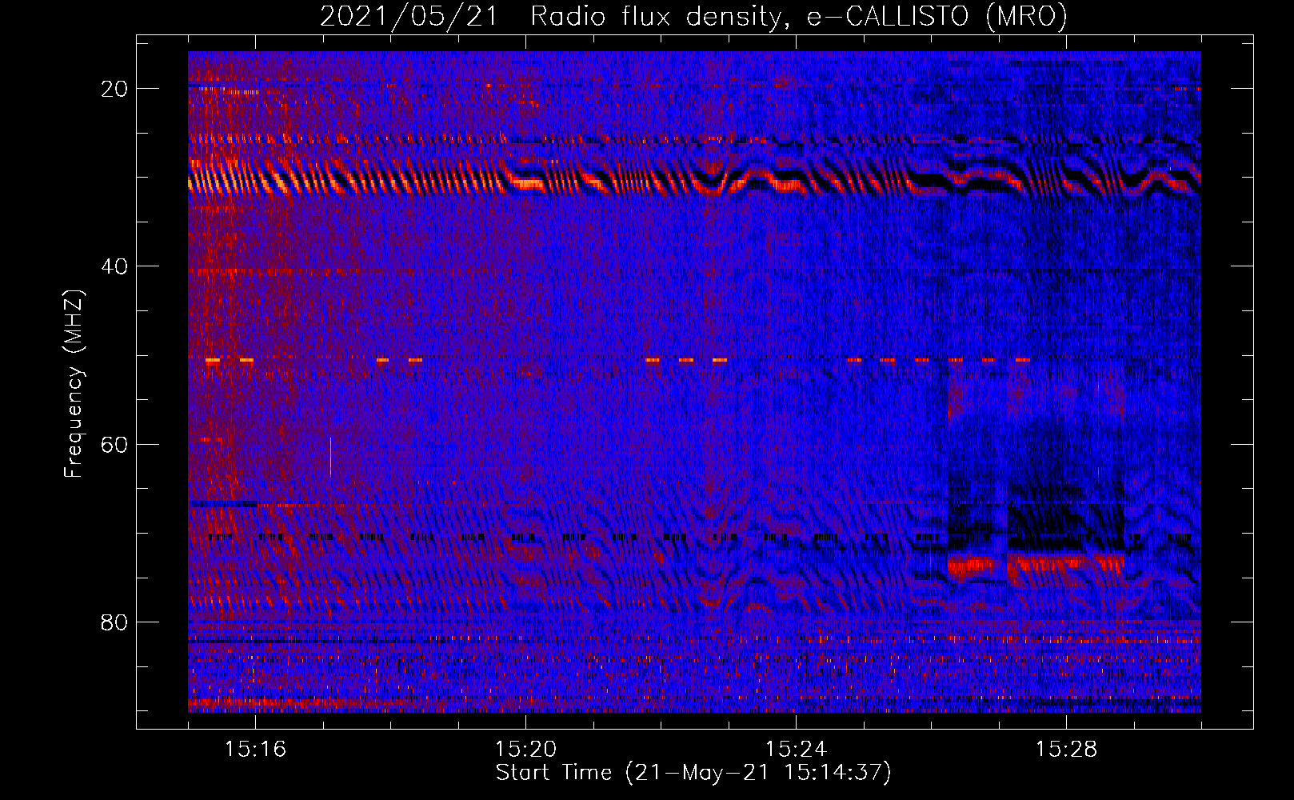This screenshot has height=800, width=1294.
Task: Click the date "2021/05/21" in the title
Action: (409, 16)
